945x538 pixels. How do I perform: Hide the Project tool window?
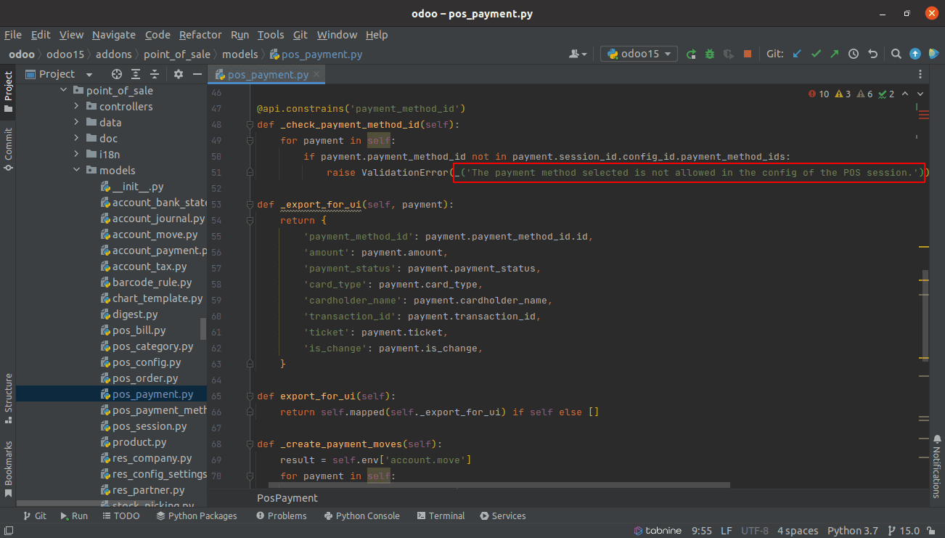coord(197,74)
